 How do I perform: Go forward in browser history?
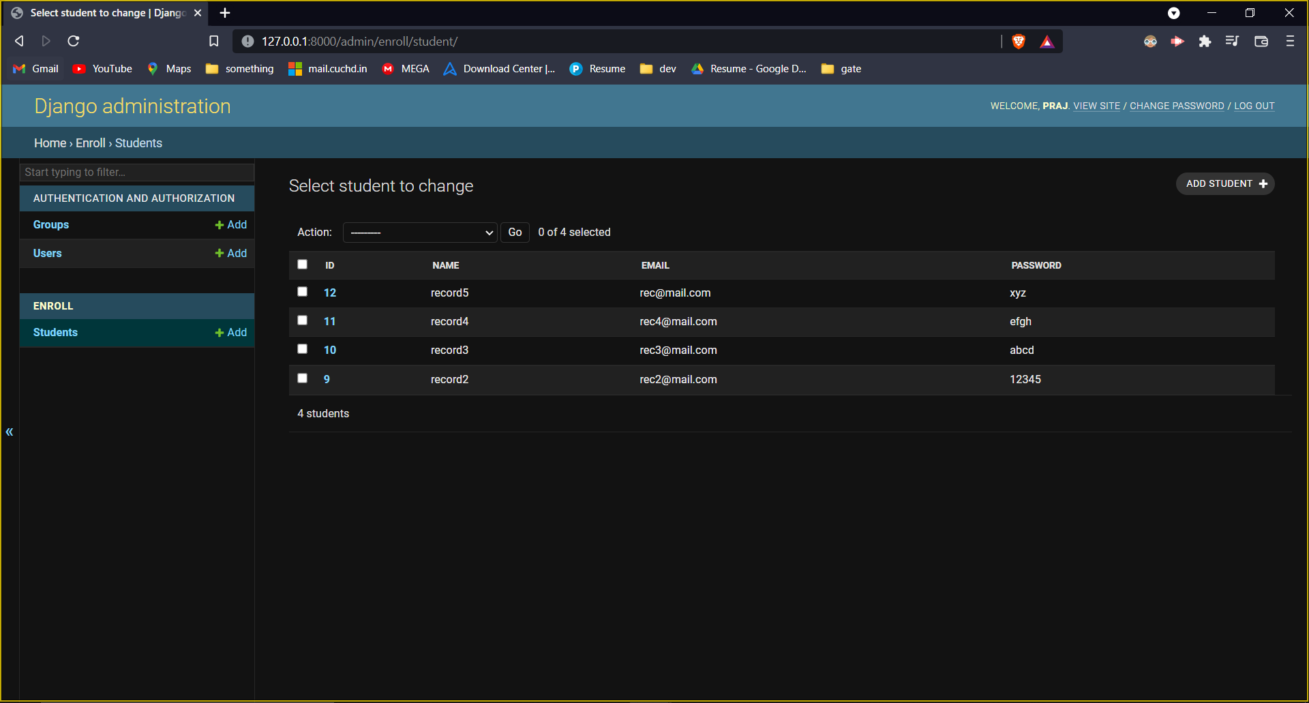pos(46,41)
